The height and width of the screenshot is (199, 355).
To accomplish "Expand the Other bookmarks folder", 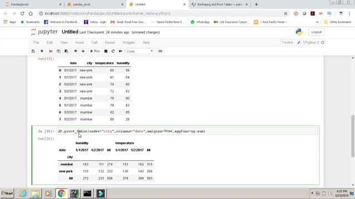I will 338,22.
